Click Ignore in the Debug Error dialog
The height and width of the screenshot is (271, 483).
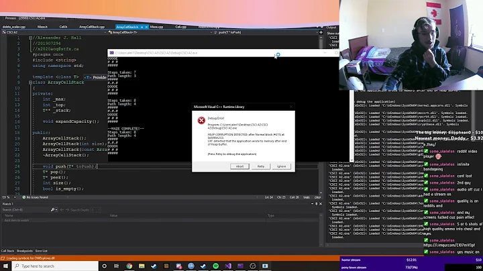[x=281, y=166]
